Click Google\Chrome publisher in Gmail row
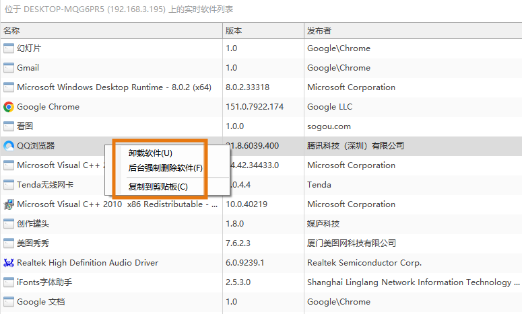Screen dimensions: 522x314 [x=339, y=68]
